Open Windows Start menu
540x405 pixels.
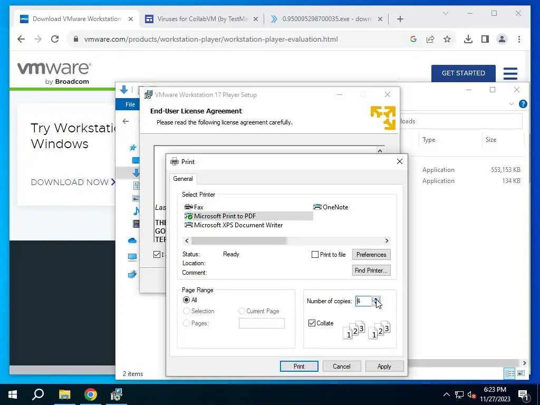(13, 394)
